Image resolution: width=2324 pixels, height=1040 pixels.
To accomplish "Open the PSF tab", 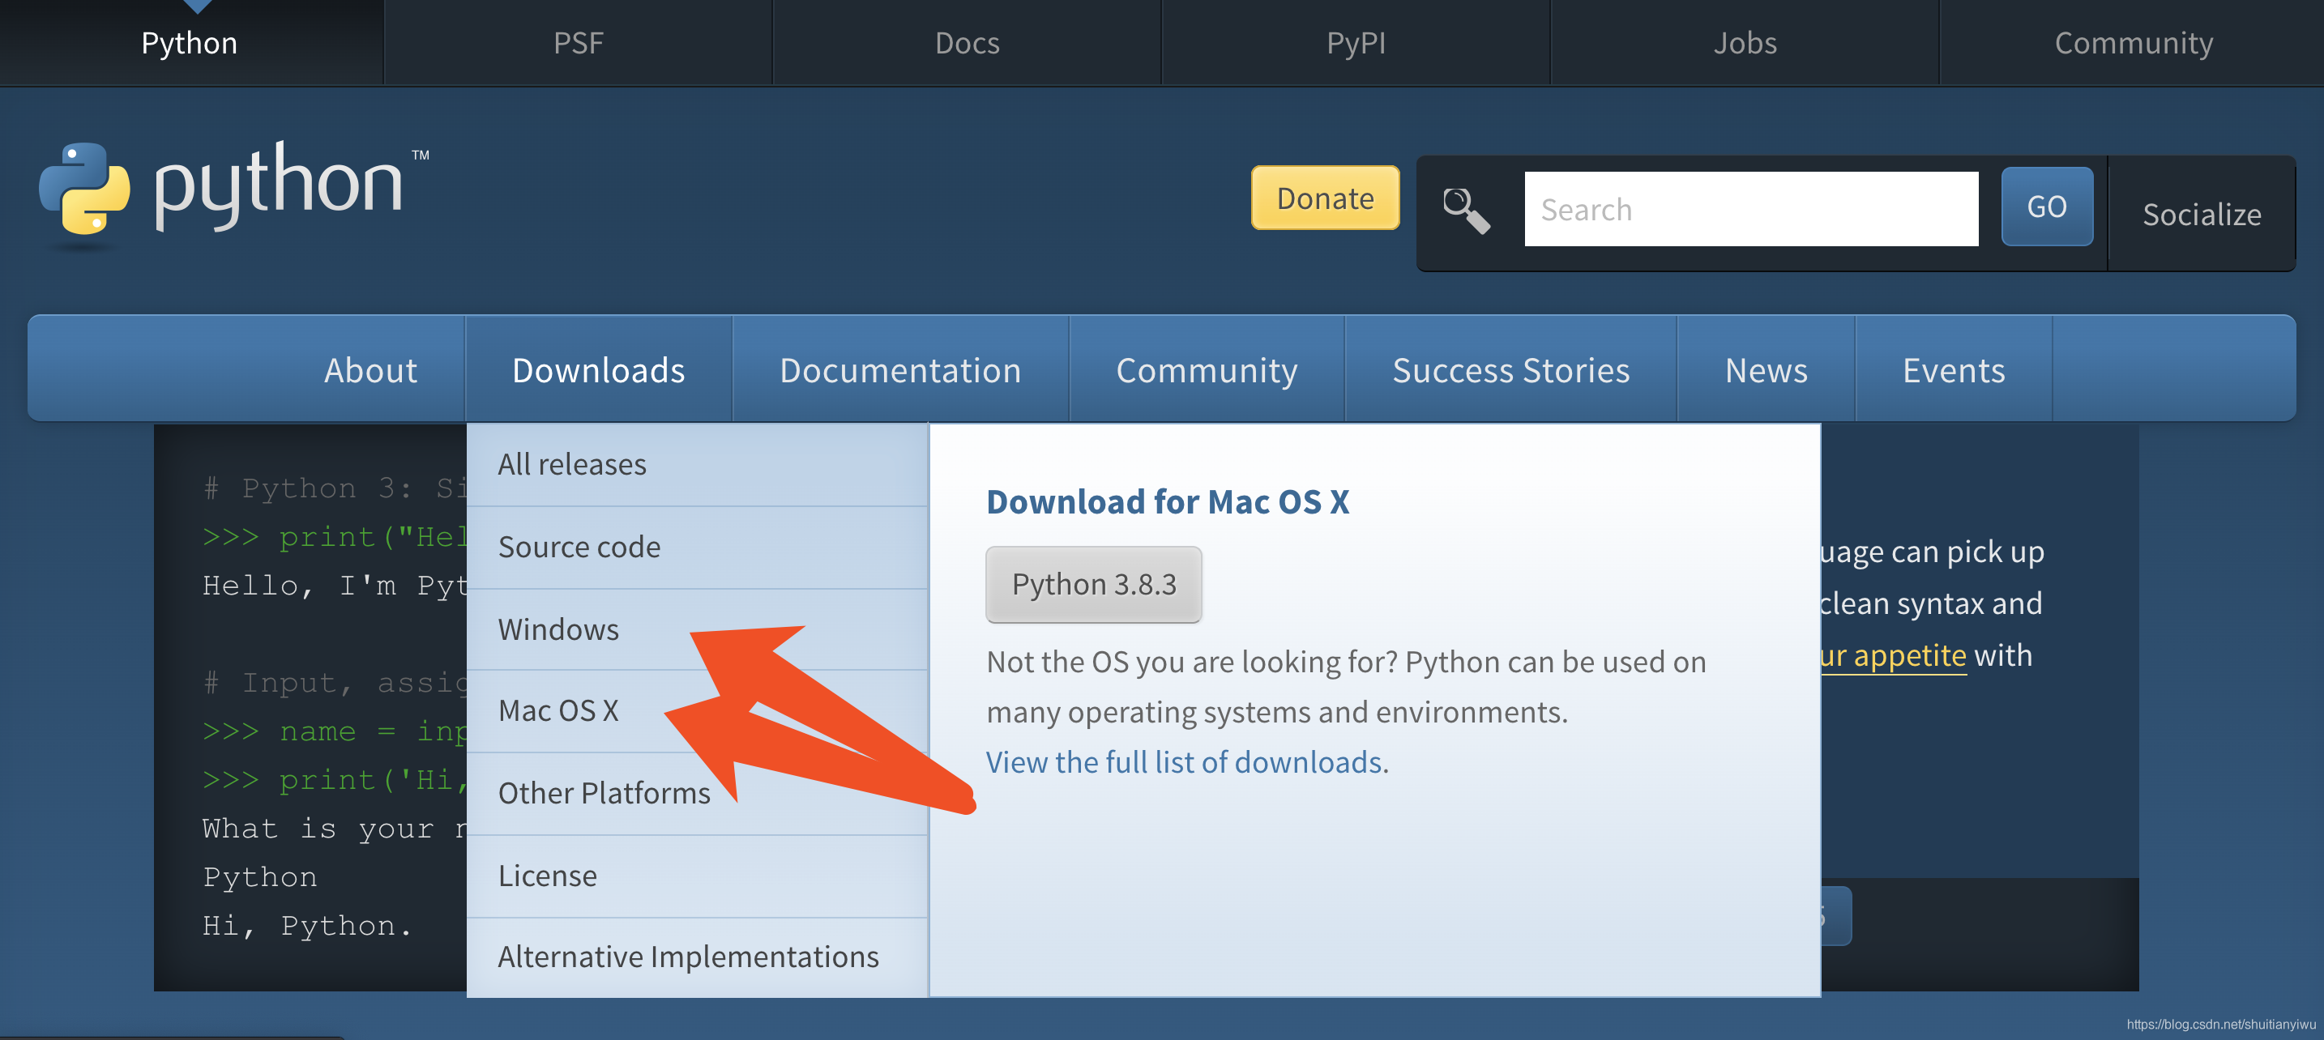I will tap(579, 42).
